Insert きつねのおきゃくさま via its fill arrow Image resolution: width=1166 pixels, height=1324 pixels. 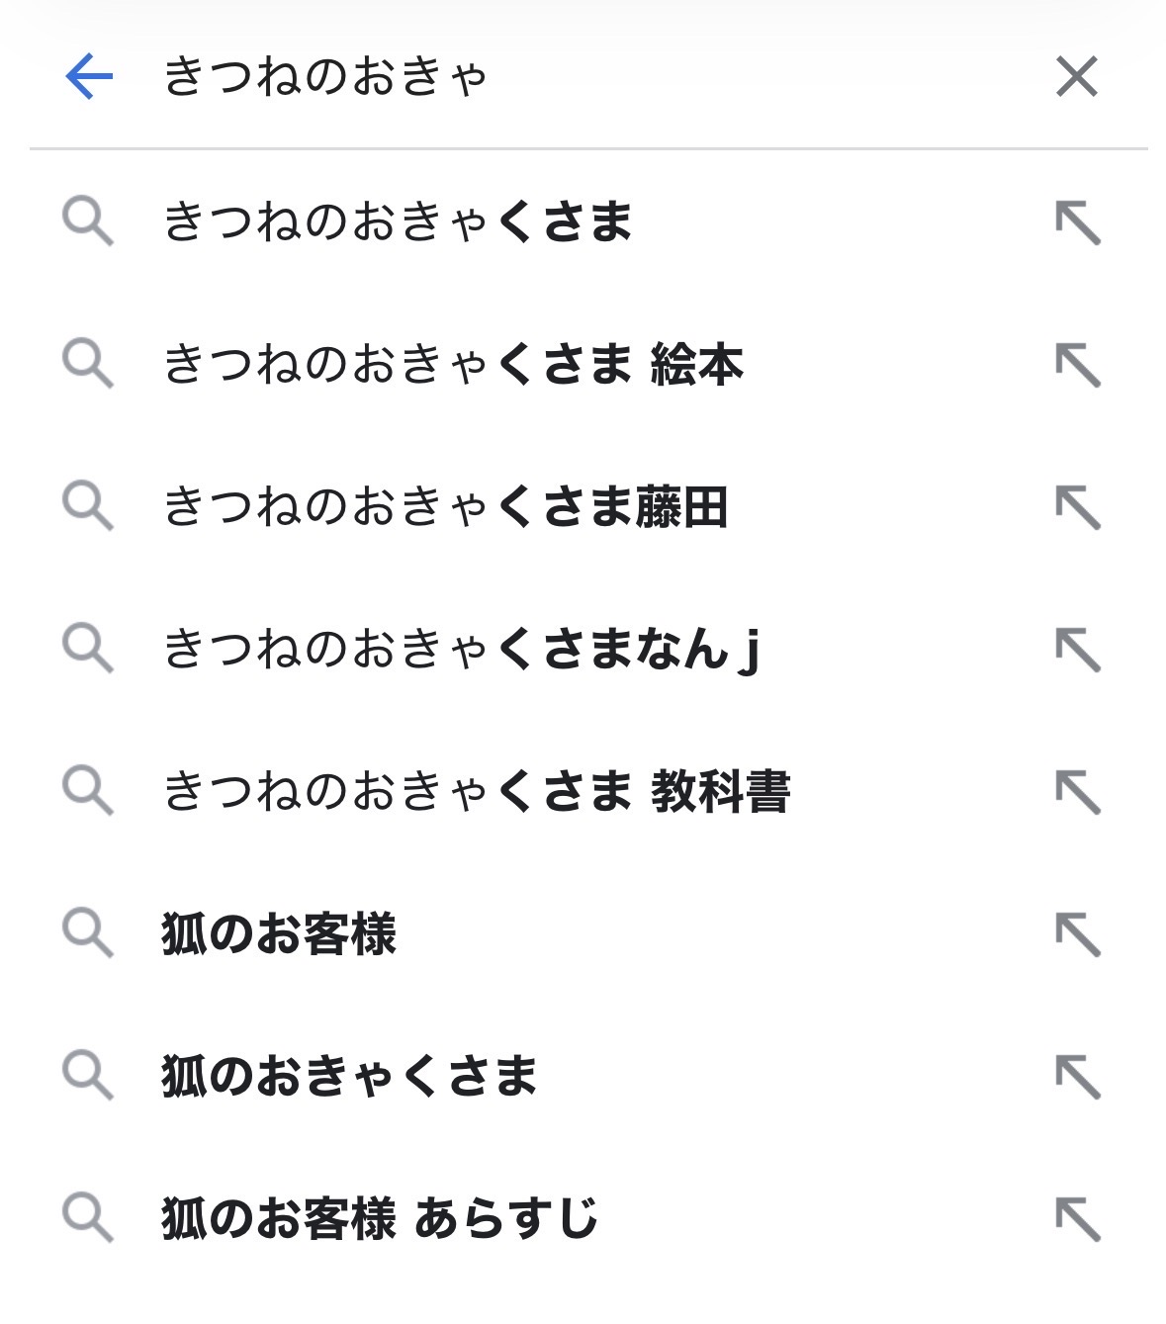click(x=1078, y=222)
